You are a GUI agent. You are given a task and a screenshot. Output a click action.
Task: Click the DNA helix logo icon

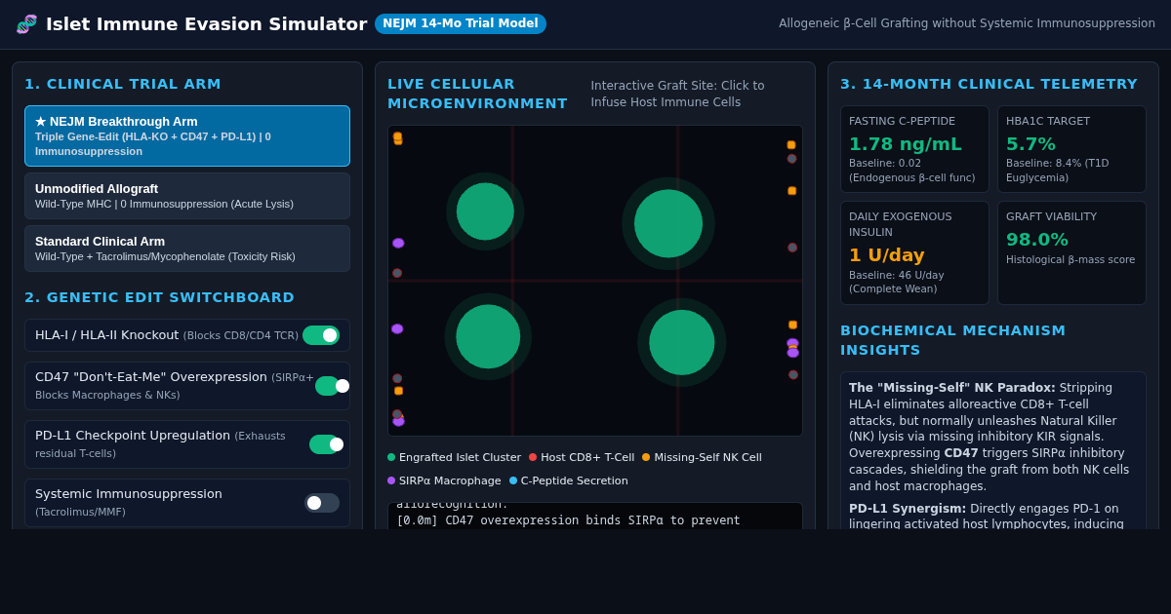point(26,24)
